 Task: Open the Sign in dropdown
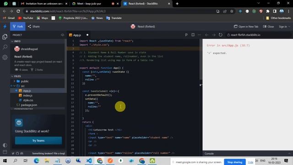(284, 27)
